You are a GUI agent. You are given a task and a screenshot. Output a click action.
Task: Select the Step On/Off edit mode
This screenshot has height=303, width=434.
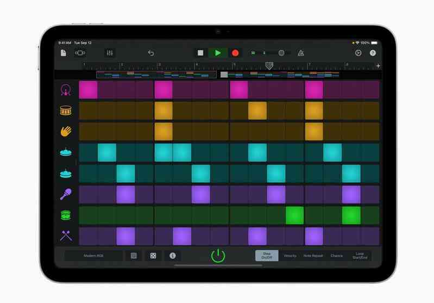(267, 256)
